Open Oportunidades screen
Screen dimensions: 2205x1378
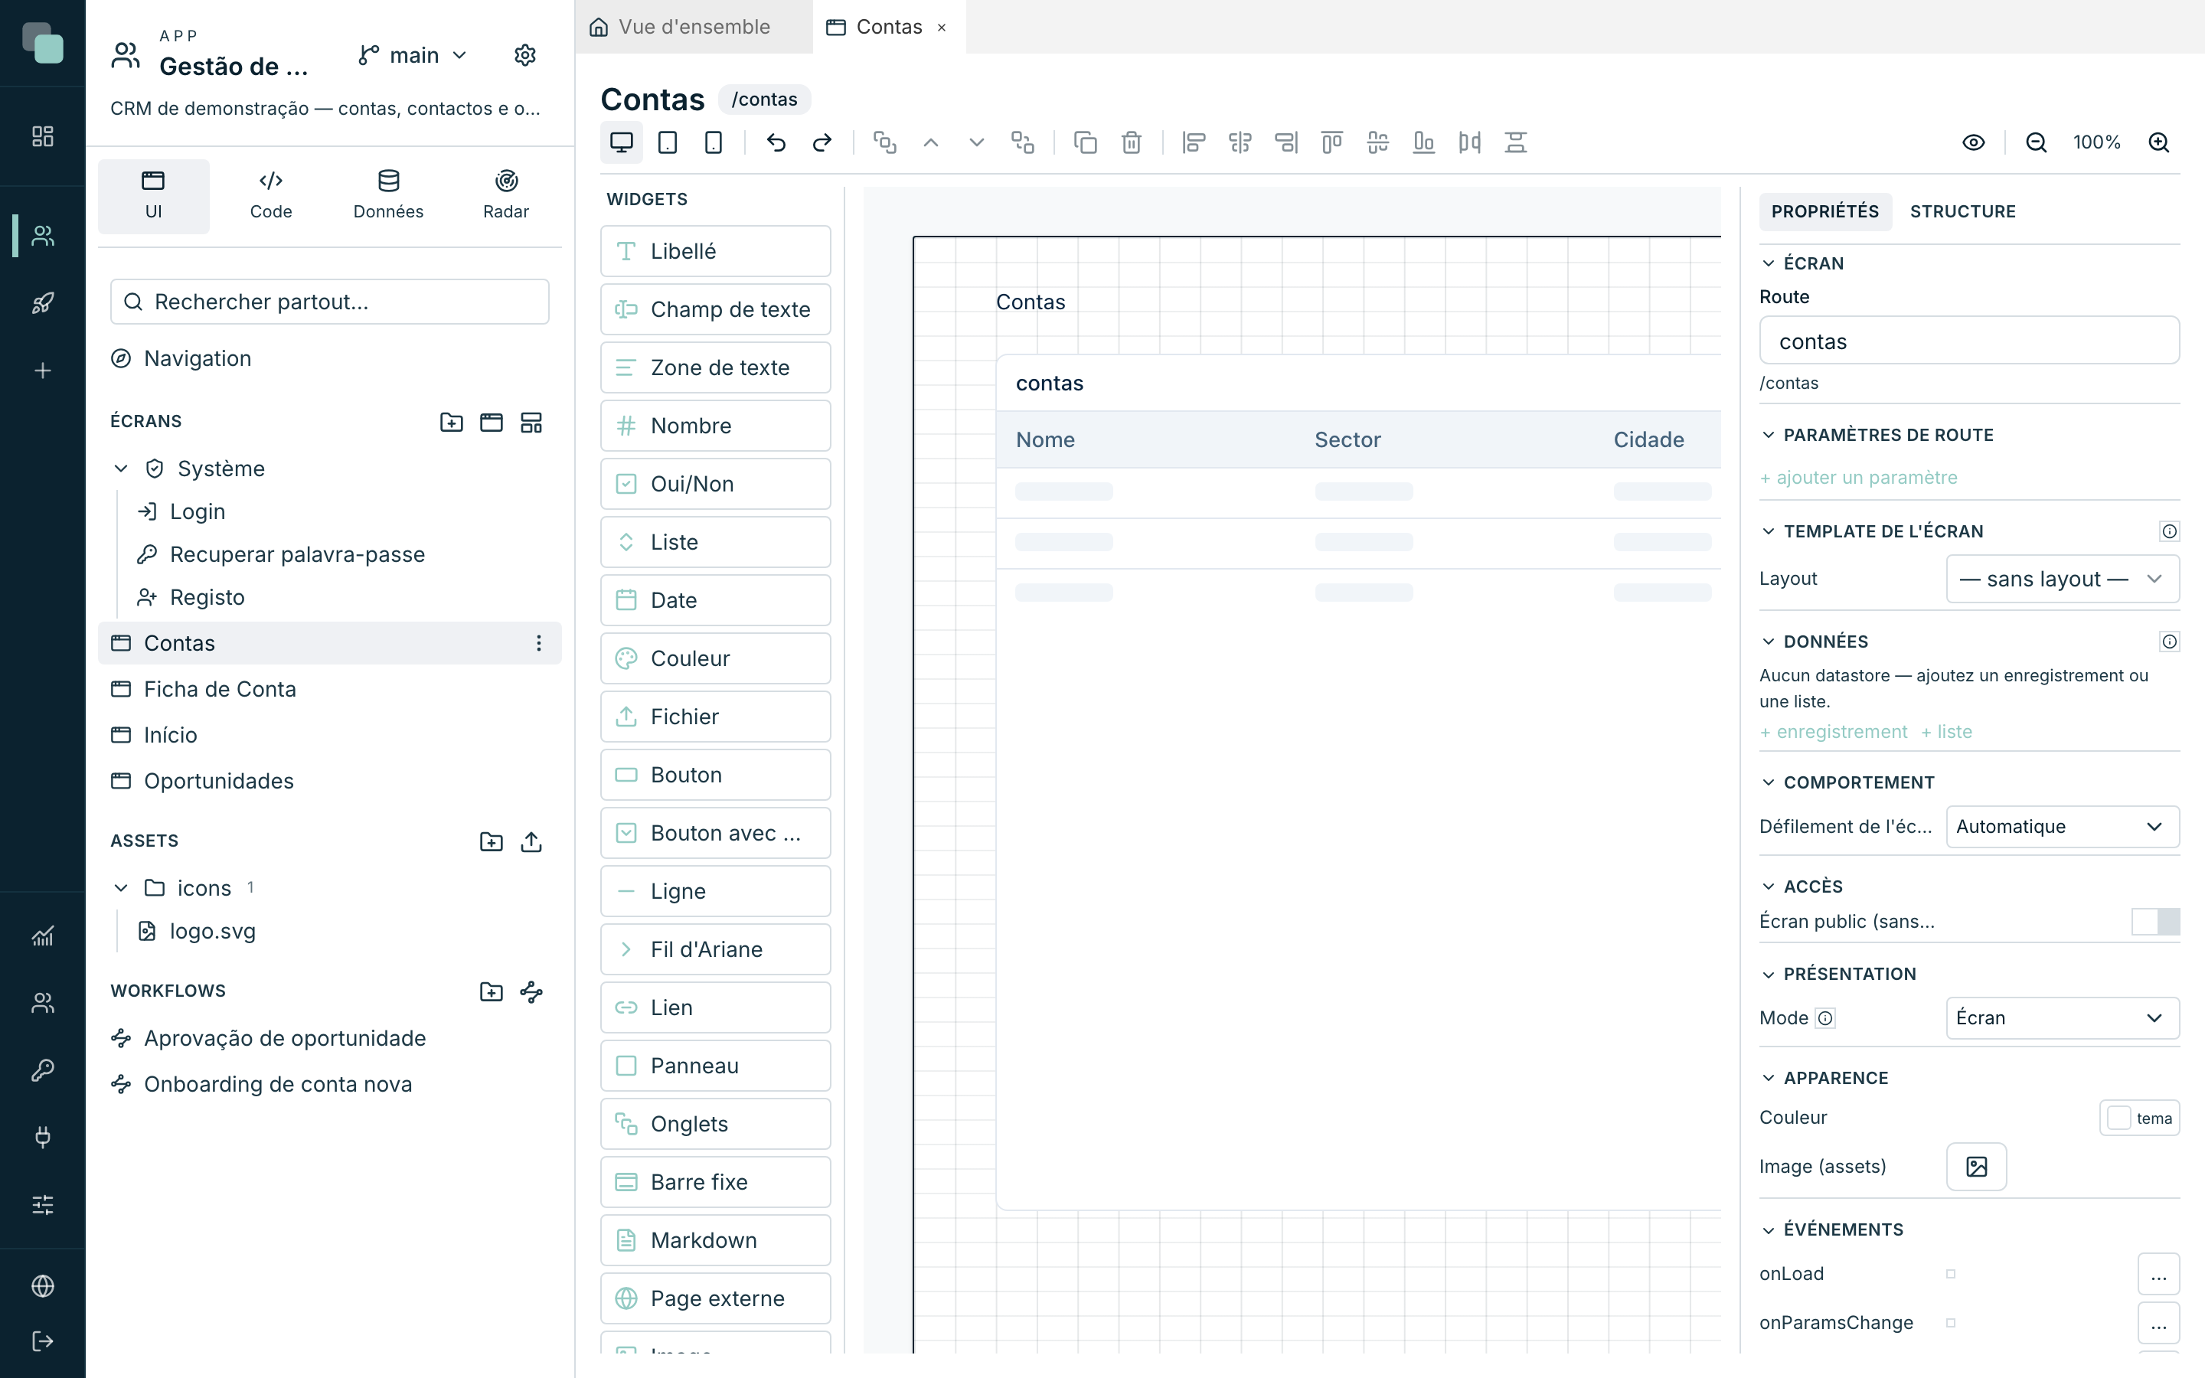coord(330,781)
